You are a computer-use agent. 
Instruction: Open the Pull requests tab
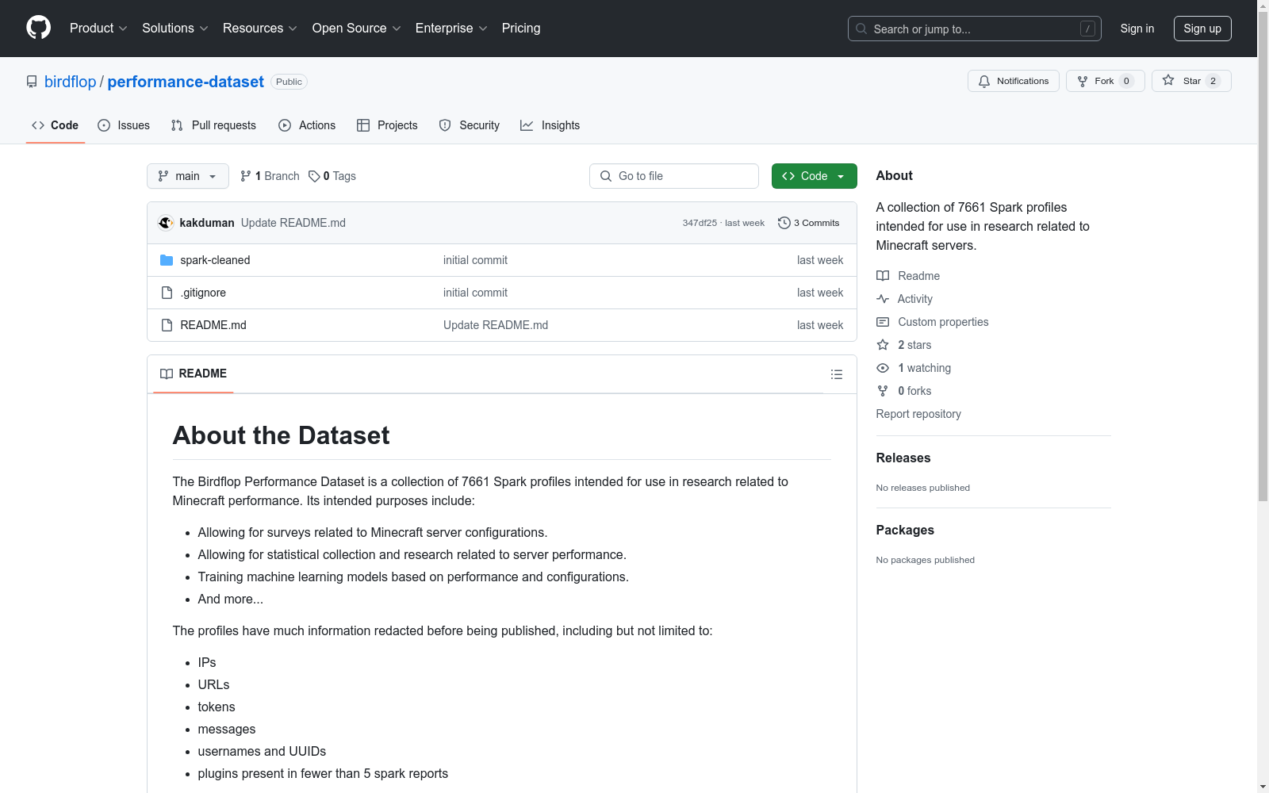click(213, 125)
